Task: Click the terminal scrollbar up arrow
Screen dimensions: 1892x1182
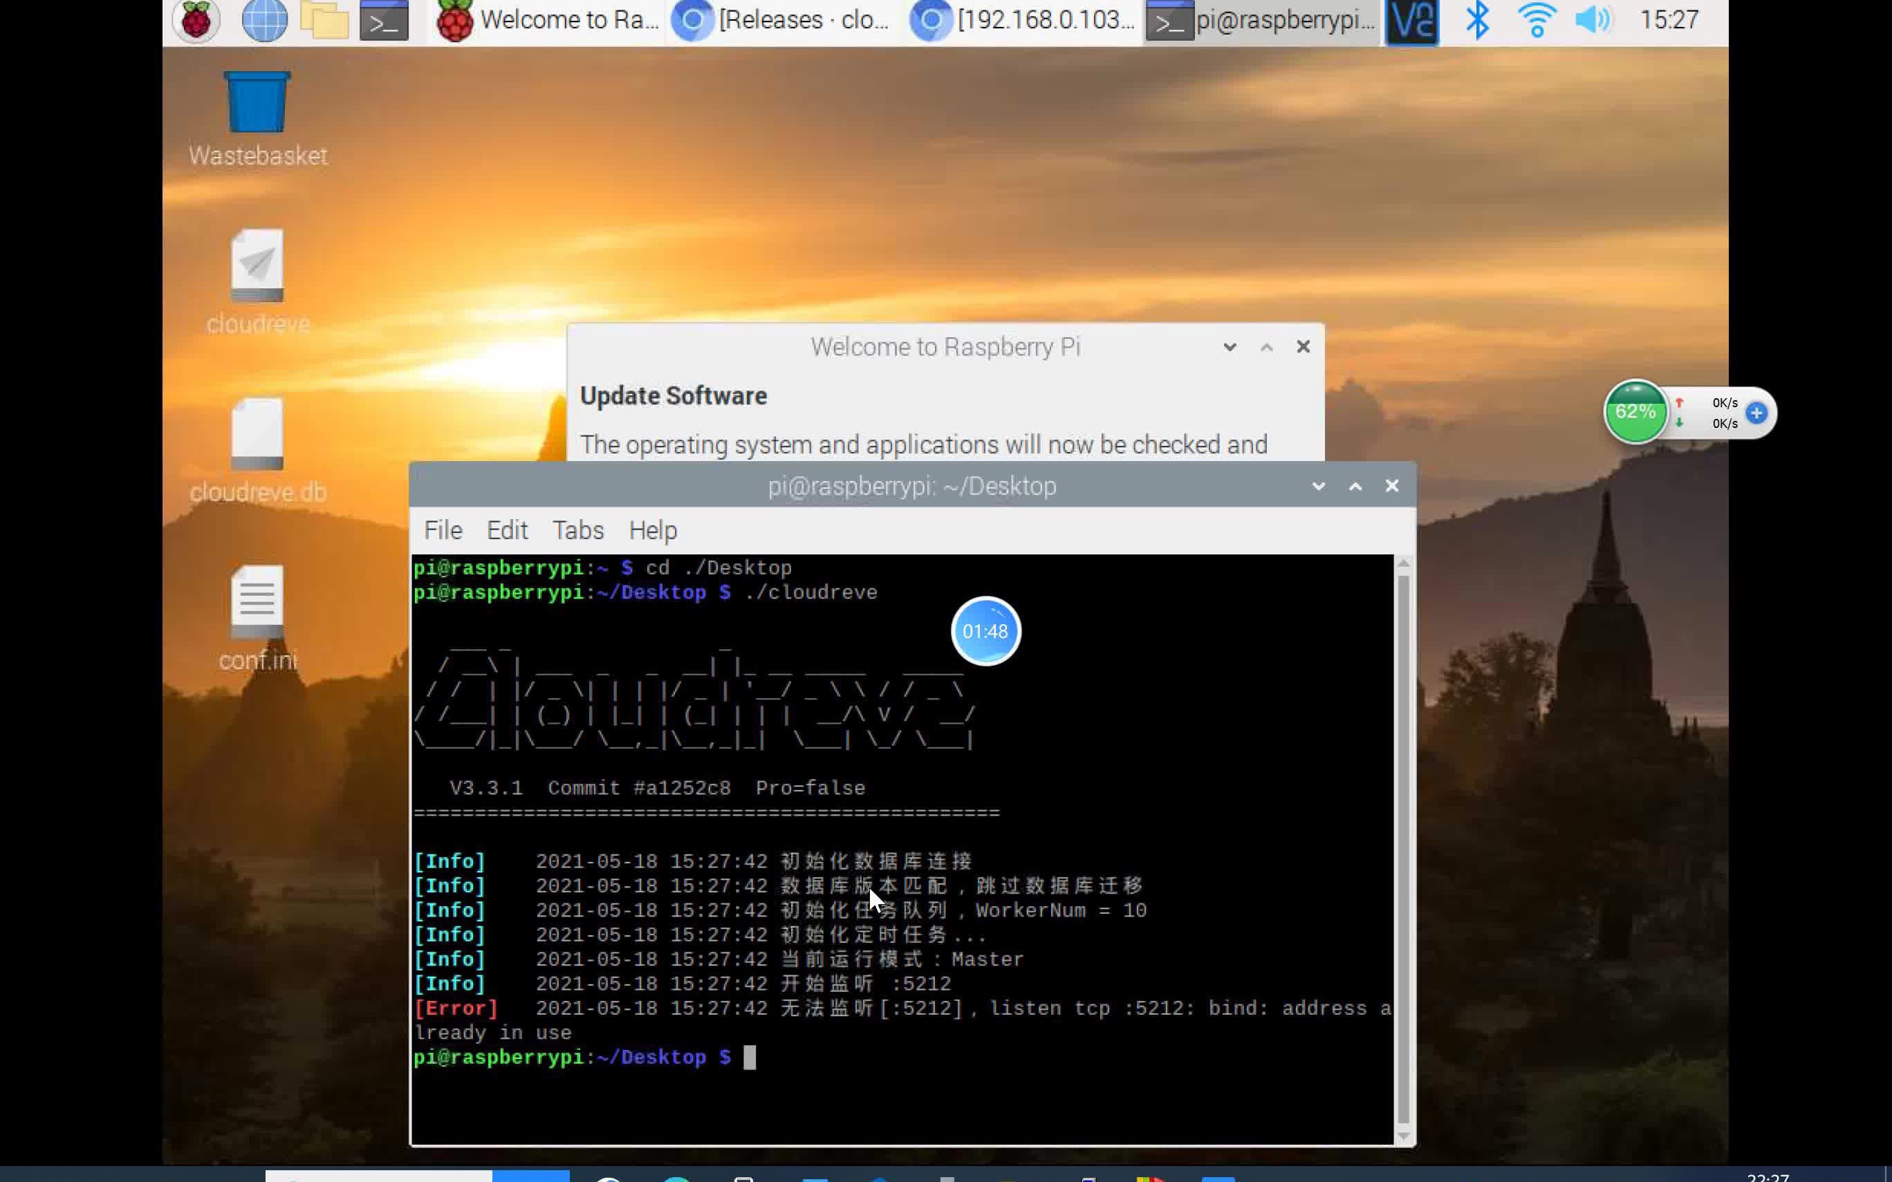Action: 1404,563
